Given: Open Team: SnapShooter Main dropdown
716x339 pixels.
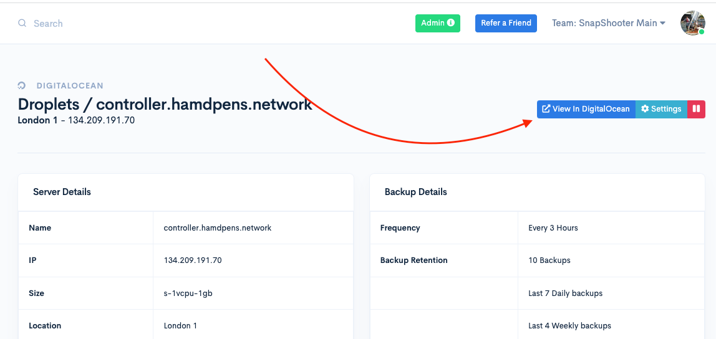Looking at the screenshot, I should (x=608, y=23).
